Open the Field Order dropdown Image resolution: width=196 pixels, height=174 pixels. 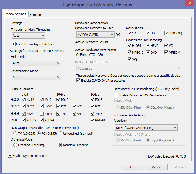[x=36, y=63]
